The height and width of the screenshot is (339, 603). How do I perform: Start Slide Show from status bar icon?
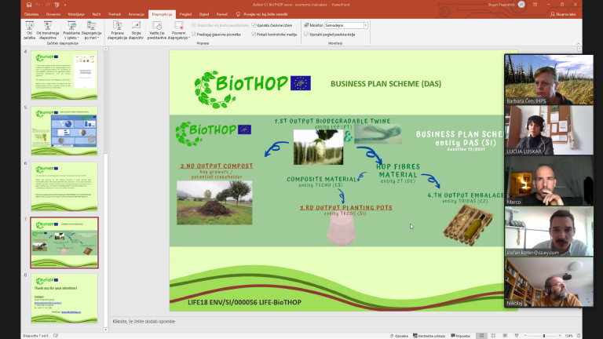pyautogui.click(x=517, y=336)
